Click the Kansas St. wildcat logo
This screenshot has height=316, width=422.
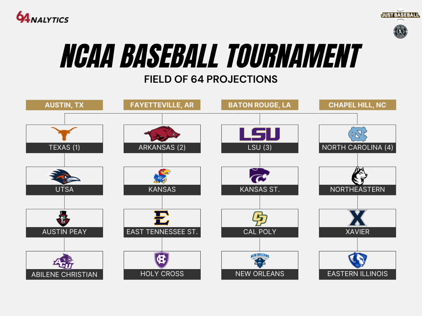click(x=260, y=175)
